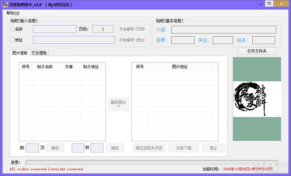Click the 打开文件夹 button

[257, 51]
